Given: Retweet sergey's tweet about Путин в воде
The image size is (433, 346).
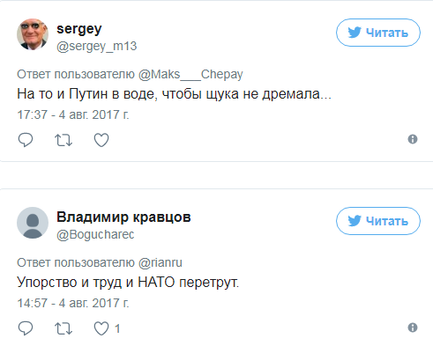Looking at the screenshot, I should point(63,140).
